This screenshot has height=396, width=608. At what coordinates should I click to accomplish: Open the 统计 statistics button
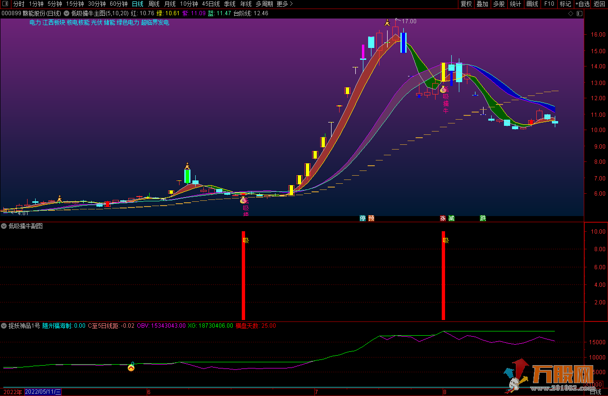click(x=515, y=4)
